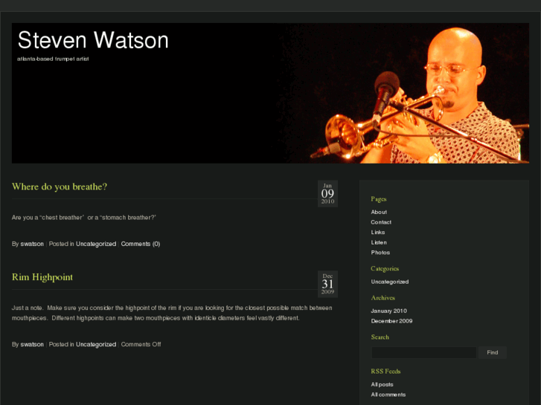Click swatson author link on first post

(x=32, y=244)
